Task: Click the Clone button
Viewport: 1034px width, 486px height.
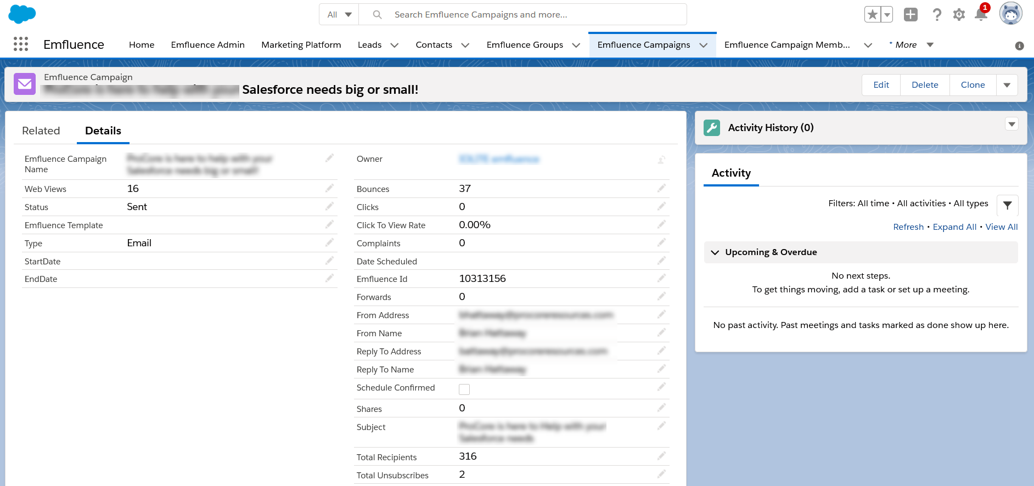Action: pyautogui.click(x=973, y=85)
